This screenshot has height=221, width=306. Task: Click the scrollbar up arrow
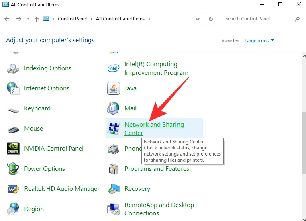point(304,56)
